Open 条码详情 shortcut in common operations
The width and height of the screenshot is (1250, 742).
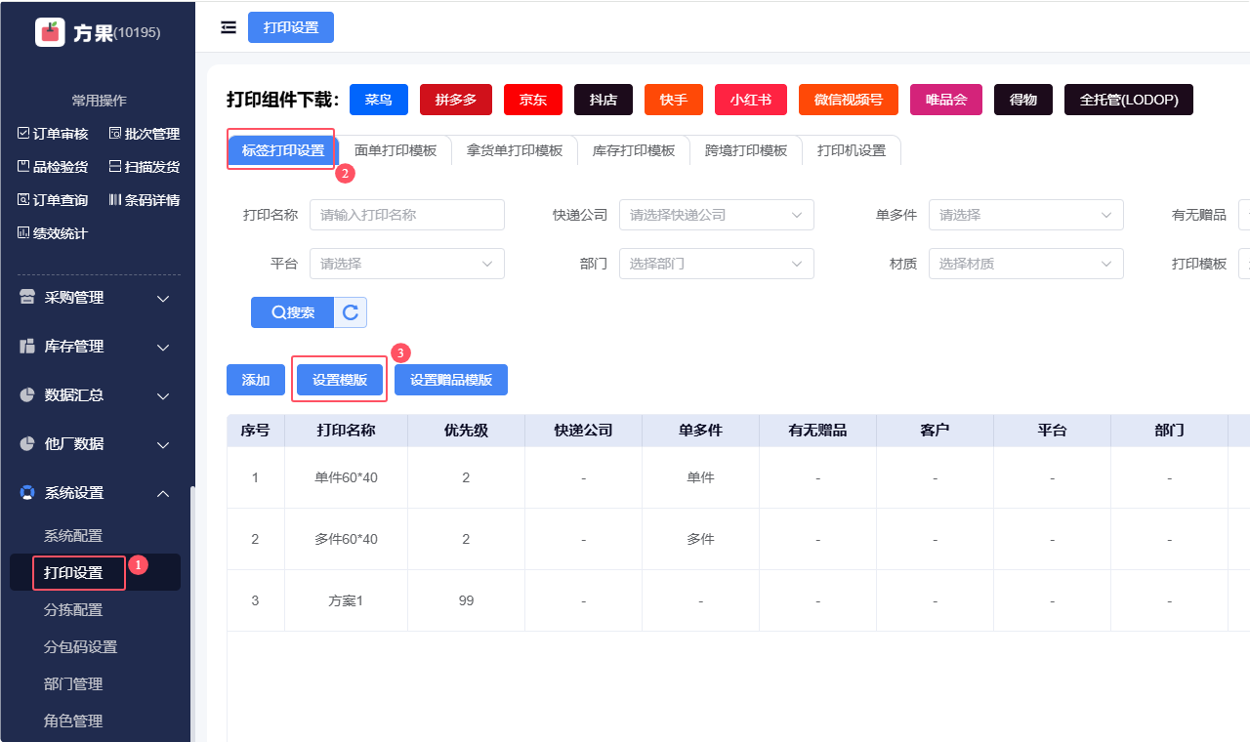pos(145,200)
